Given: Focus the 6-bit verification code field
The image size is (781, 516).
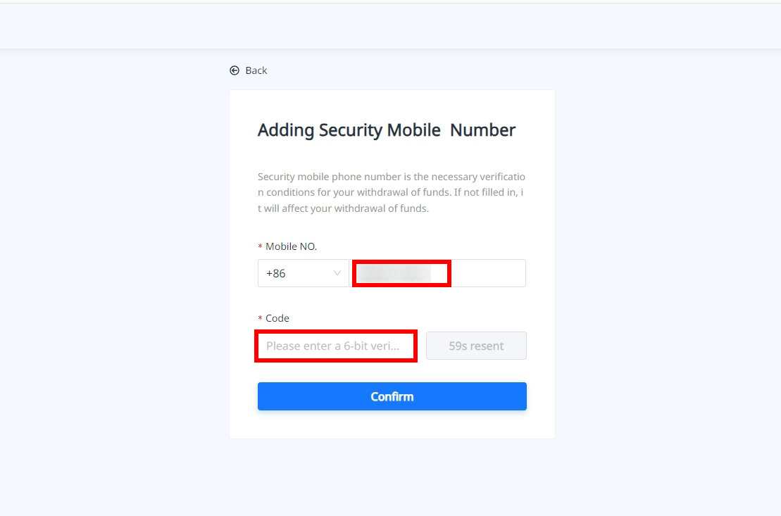Looking at the screenshot, I should (336, 346).
